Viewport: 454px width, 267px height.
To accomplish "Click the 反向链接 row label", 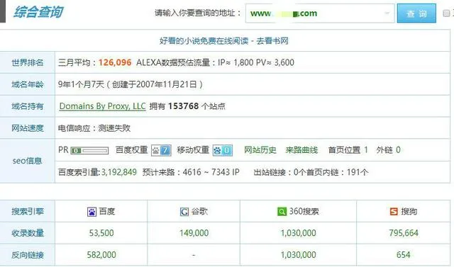I will coord(28,255).
